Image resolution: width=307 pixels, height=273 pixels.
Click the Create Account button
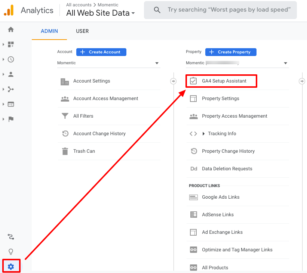101,52
